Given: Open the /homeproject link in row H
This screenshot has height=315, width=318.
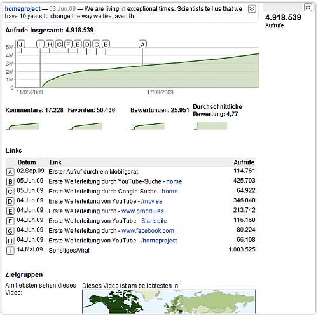Looking at the screenshot, I should click(159, 241).
